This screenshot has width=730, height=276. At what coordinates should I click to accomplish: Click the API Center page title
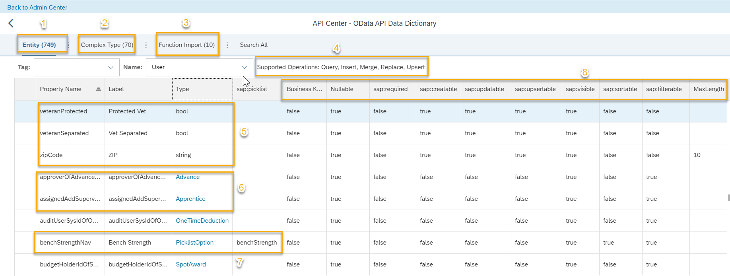[374, 23]
